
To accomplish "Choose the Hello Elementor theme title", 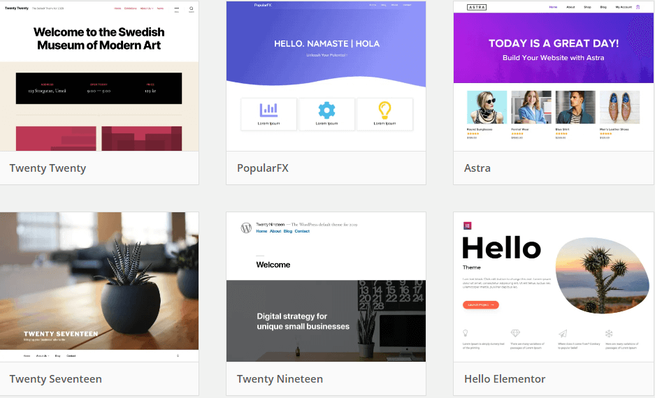I will [x=505, y=379].
